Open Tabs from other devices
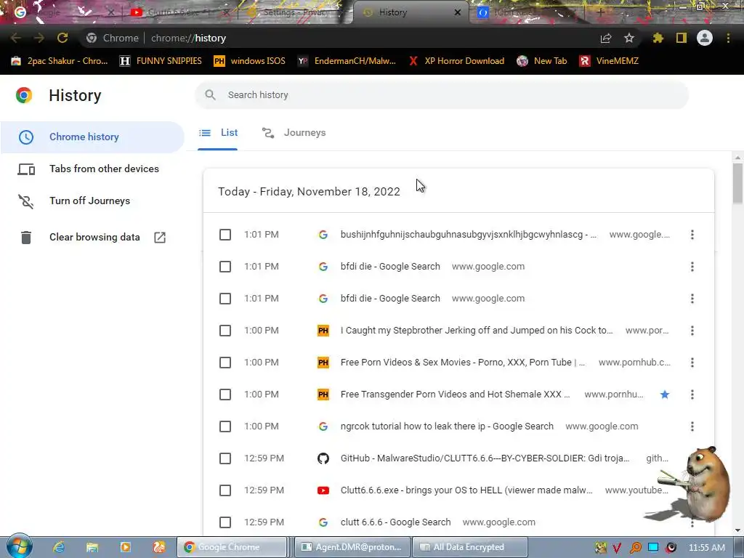Screen dimensions: 744x558 [x=92, y=169]
